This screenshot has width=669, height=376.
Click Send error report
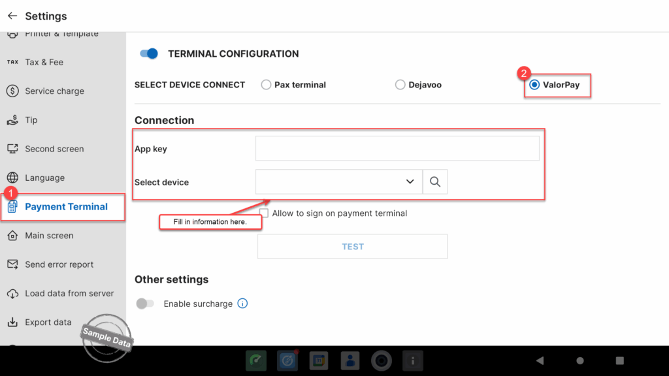click(59, 264)
